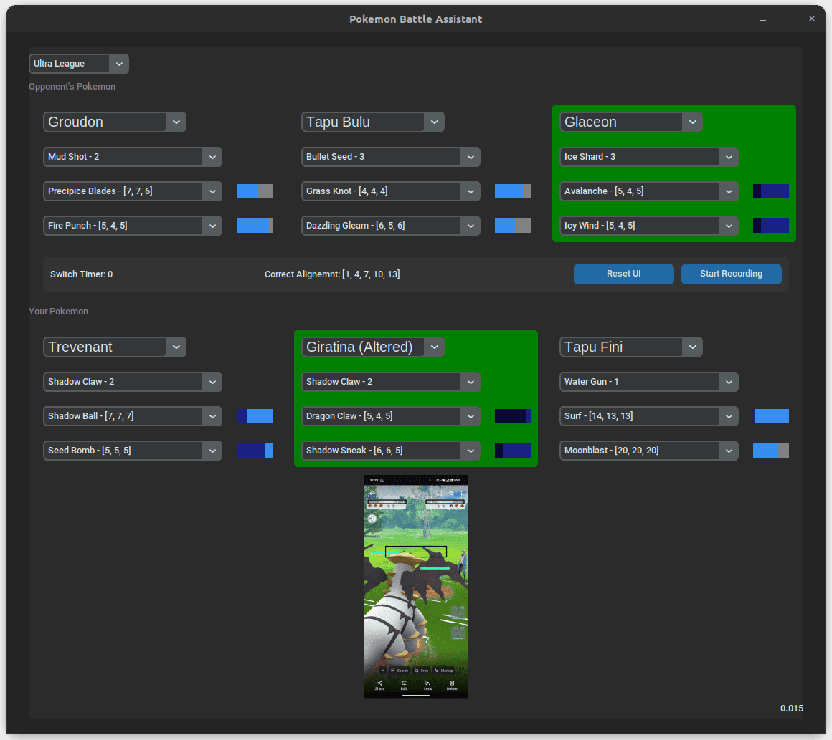Minimize the Pokemon Battle Assistant window
832x740 pixels.
pyautogui.click(x=763, y=19)
